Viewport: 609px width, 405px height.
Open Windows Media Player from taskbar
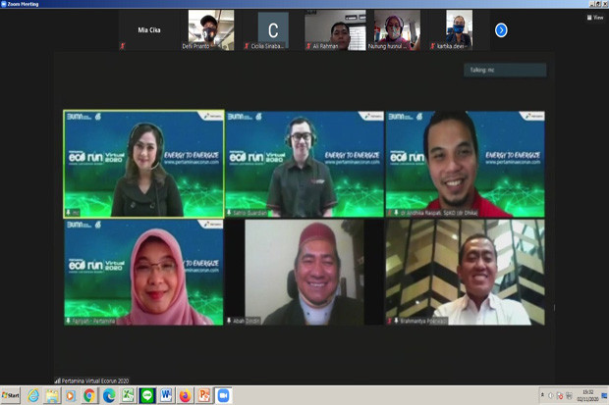click(71, 395)
